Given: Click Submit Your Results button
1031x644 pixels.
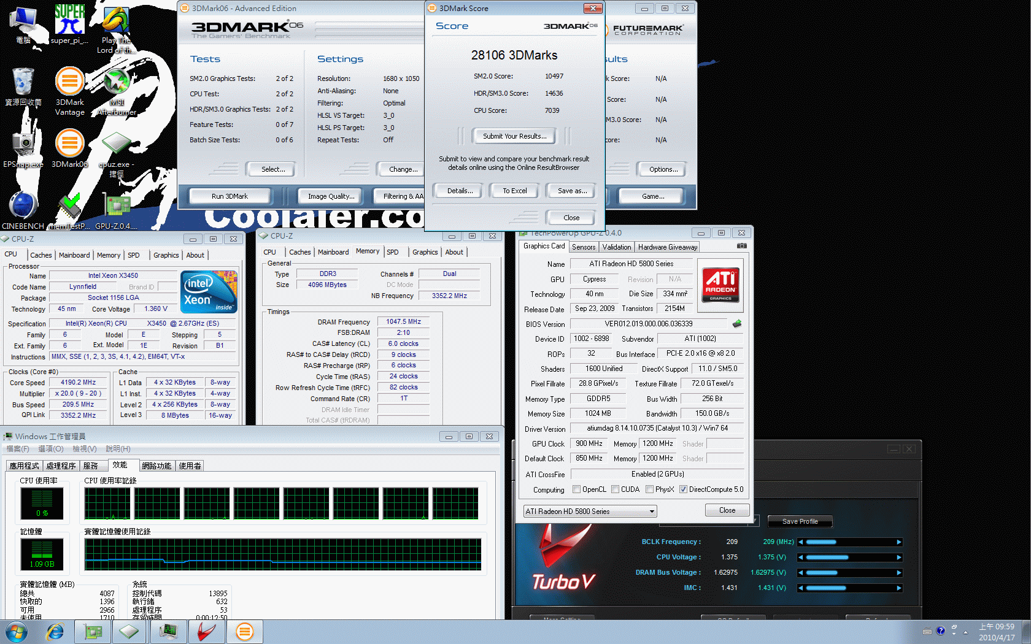Looking at the screenshot, I should 514,136.
